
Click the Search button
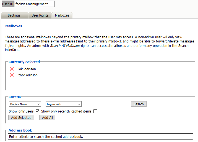pos(139,104)
